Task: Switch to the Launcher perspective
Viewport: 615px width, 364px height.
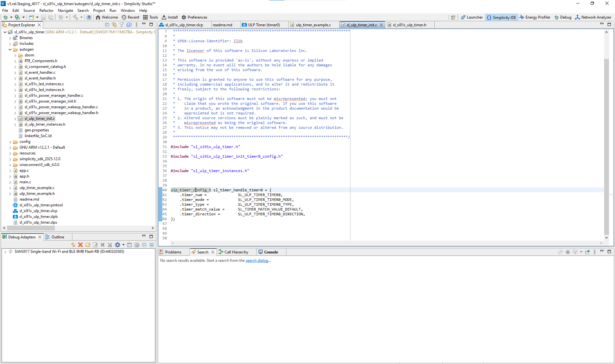Action: point(471,17)
